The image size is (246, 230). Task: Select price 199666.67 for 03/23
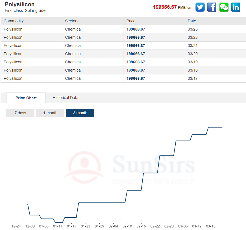pos(136,29)
